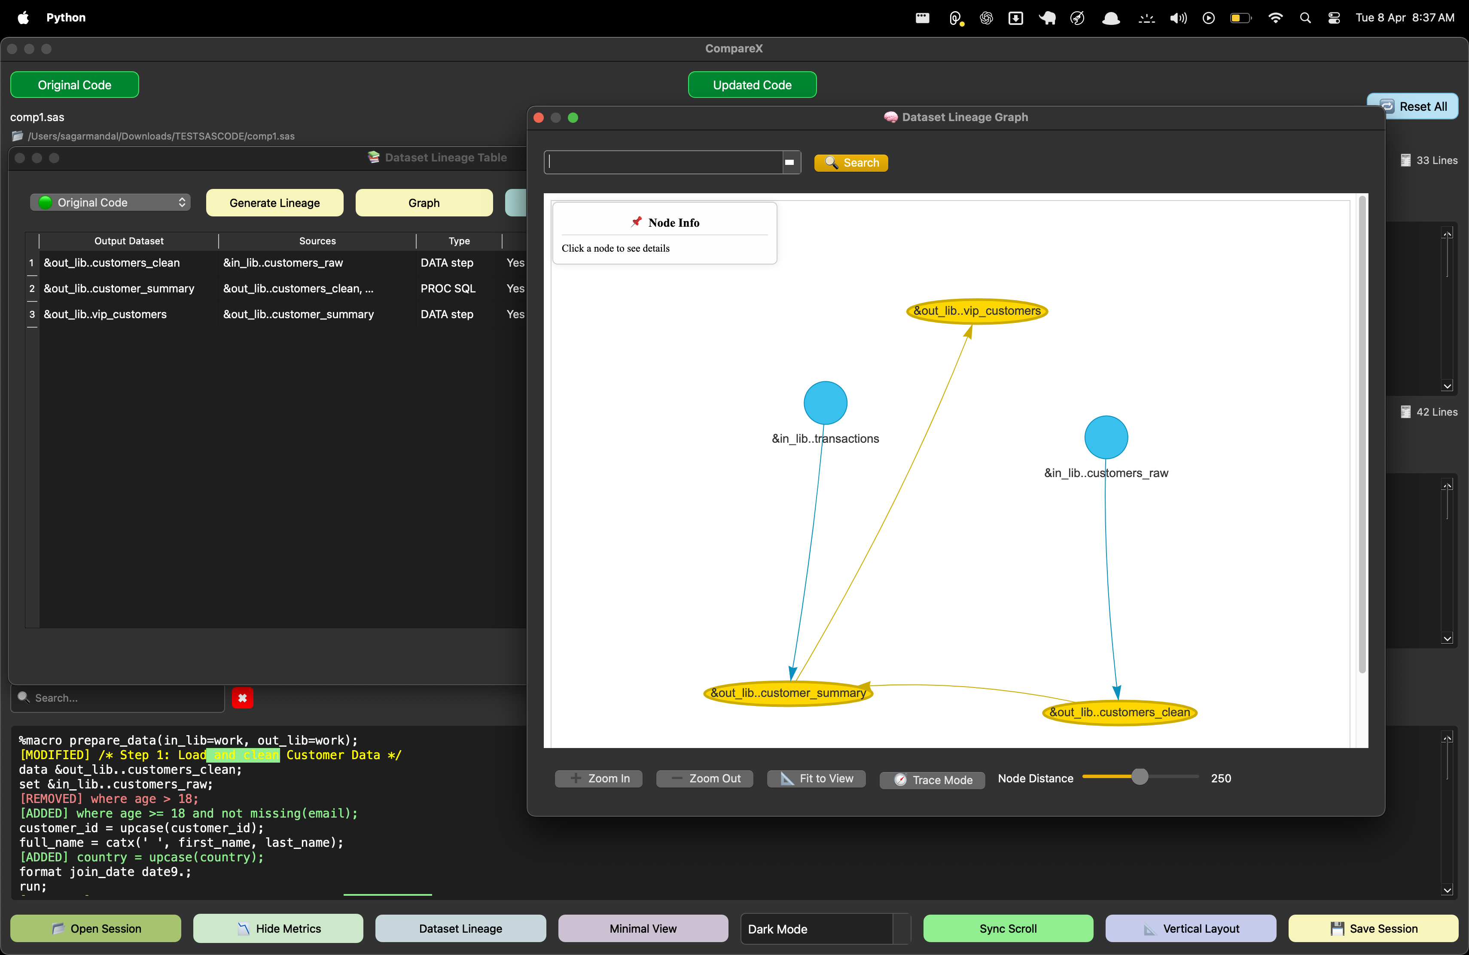
Task: Click the Output Dataset column header
Action: click(128, 240)
